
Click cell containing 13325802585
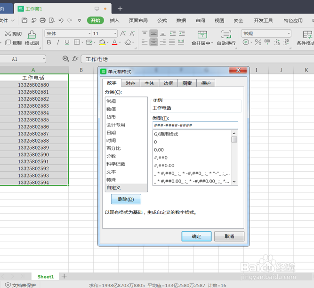click(x=33, y=120)
